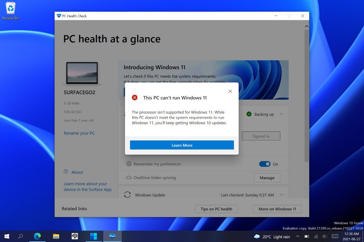This screenshot has height=242, width=364.
Task: Launch Microsoft Edge from taskbar
Action: click(x=37, y=236)
